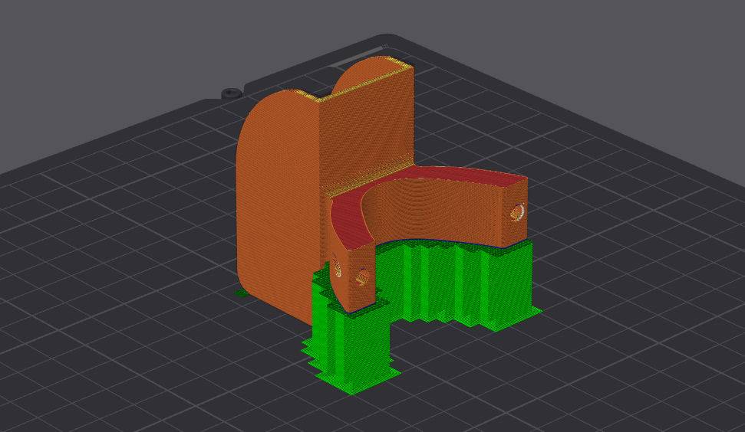Viewport: 745px width, 432px height.
Task: Click the round hole at build plate corner
Action: tap(232, 93)
